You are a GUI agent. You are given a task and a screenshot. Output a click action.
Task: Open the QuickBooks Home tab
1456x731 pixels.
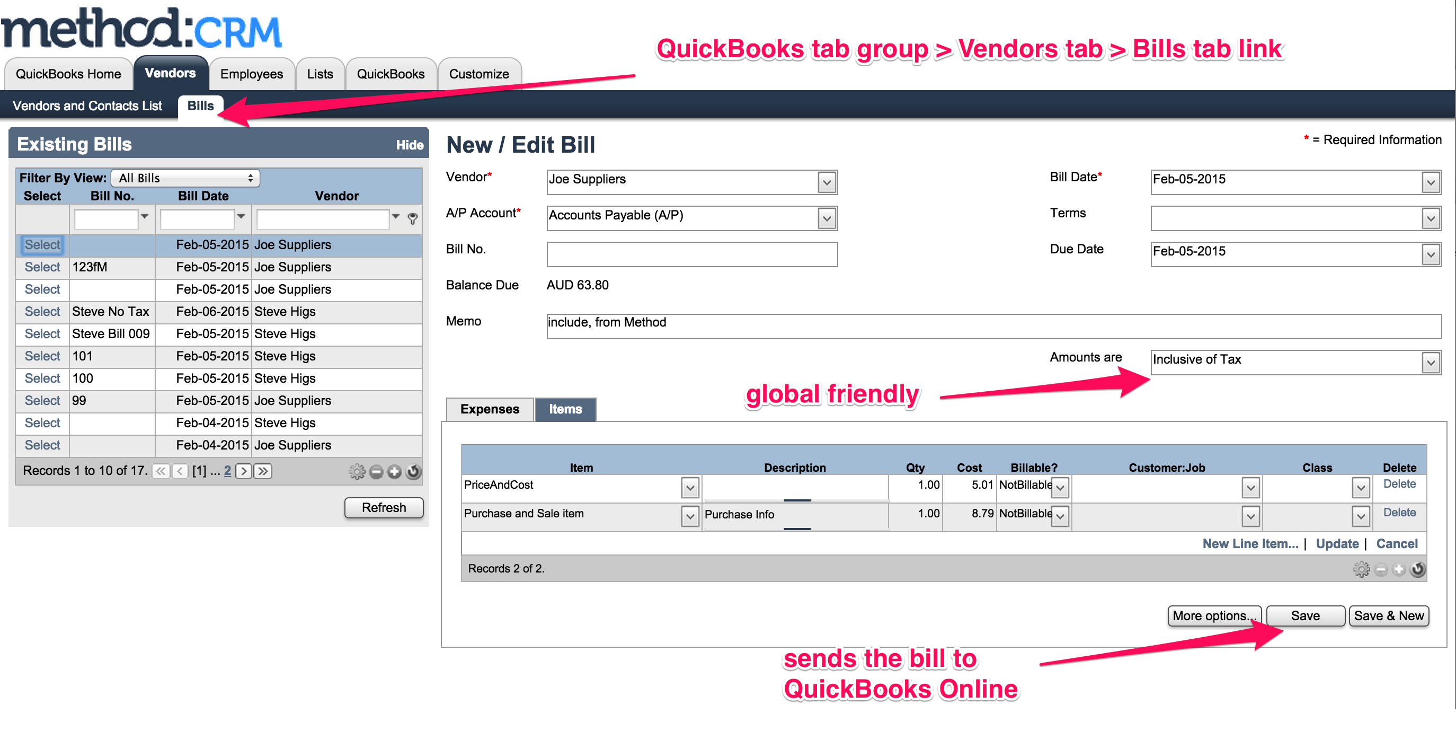[68, 74]
